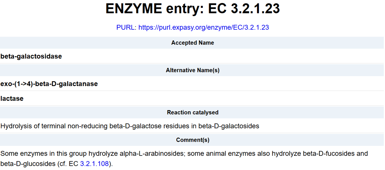The height and width of the screenshot is (170, 385).
Task: Follow the EC 3.2.1.108 cross-reference link
Action: [94, 164]
